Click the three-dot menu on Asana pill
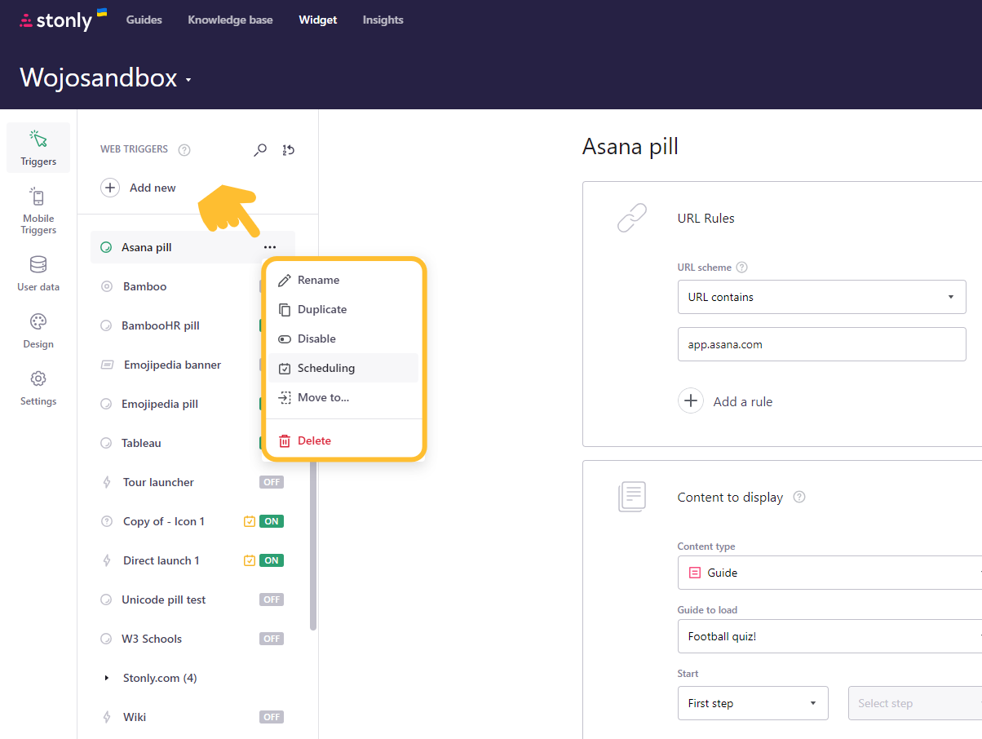 pos(269,246)
